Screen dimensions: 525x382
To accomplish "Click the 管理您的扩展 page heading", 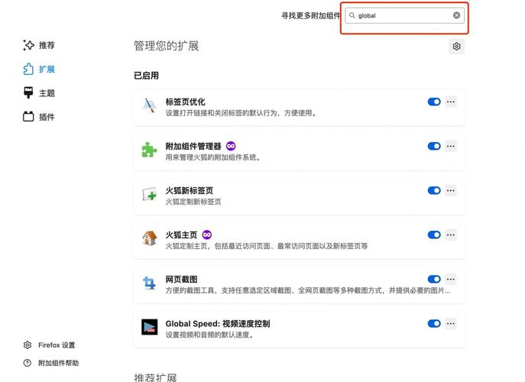I will (x=167, y=46).
